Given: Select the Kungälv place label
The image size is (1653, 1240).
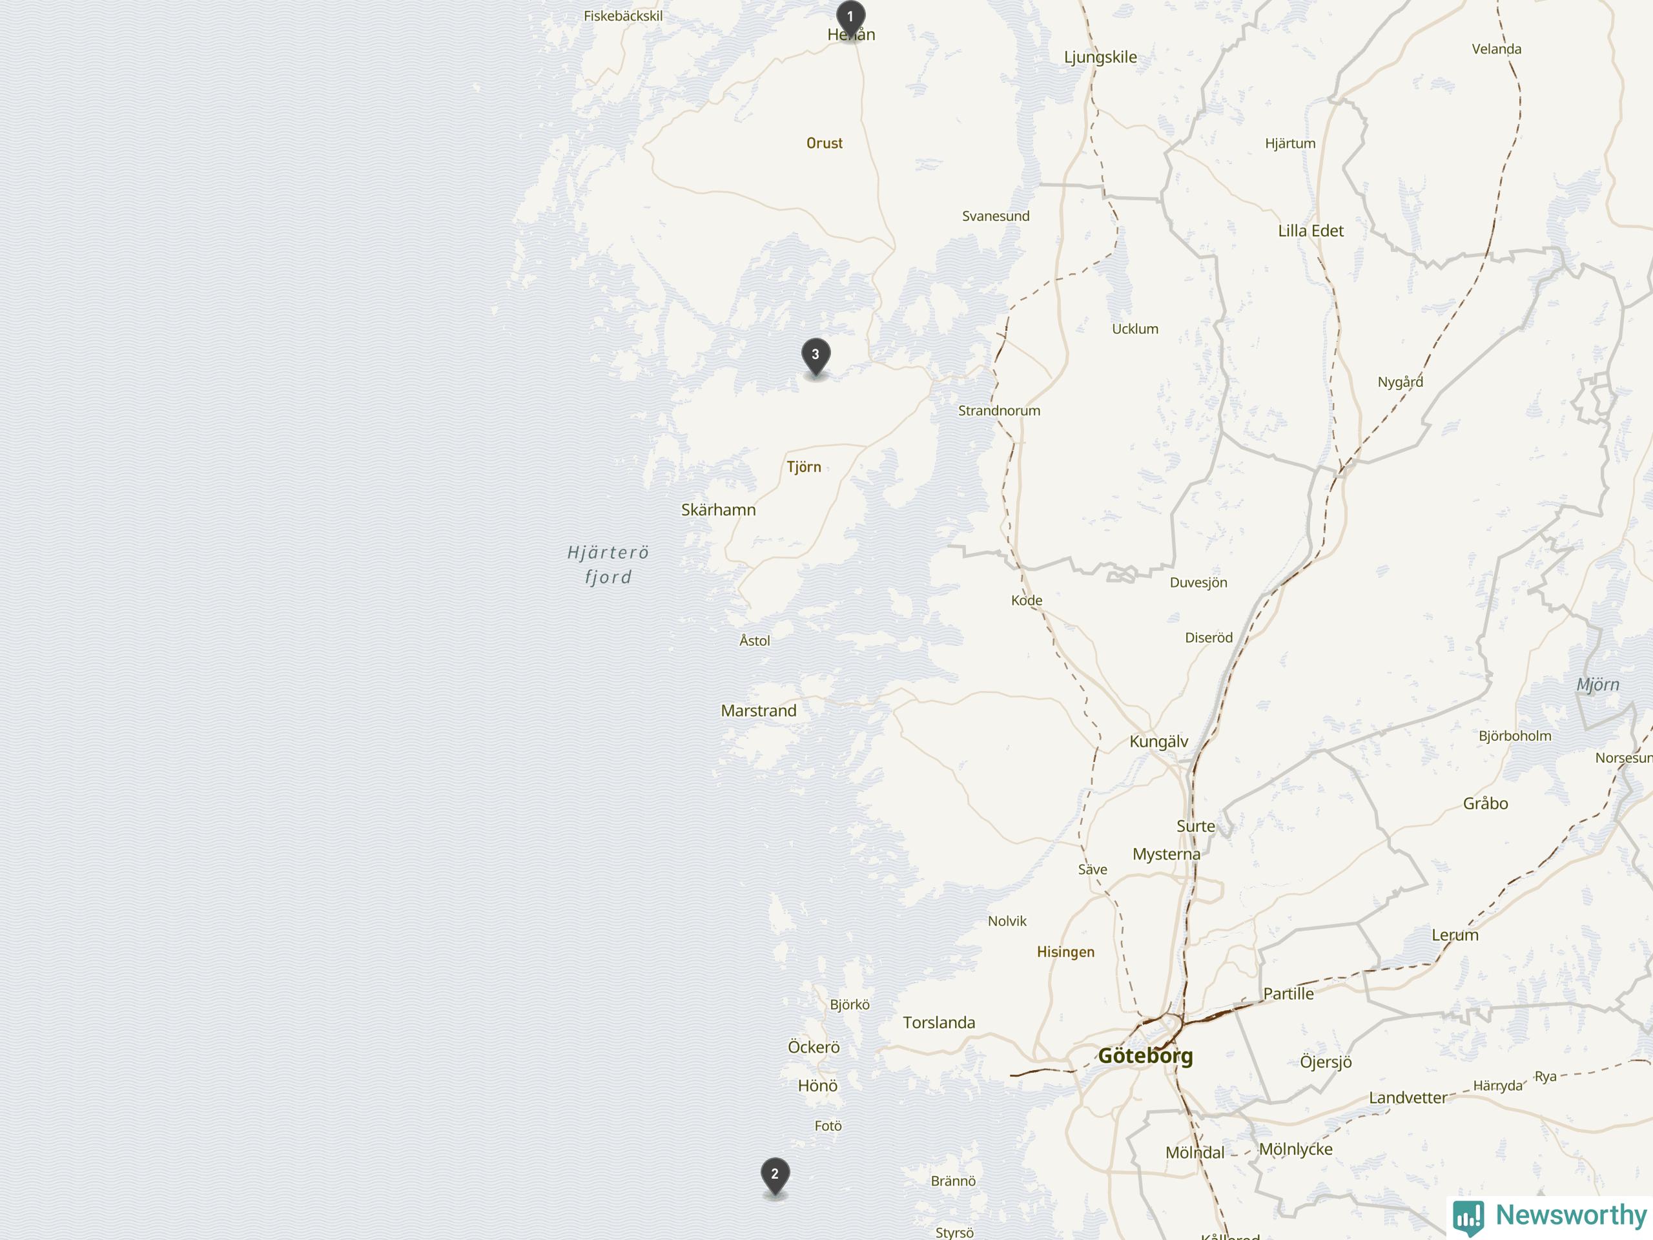Looking at the screenshot, I should 1158,741.
